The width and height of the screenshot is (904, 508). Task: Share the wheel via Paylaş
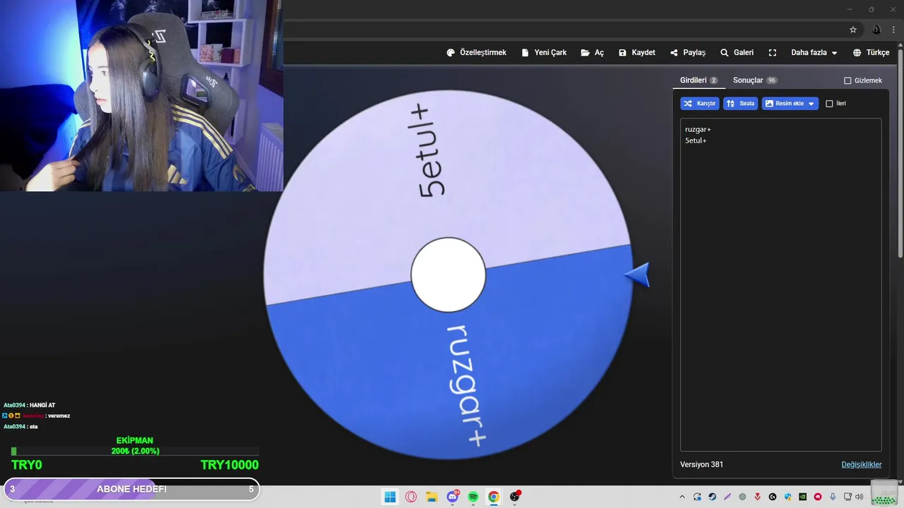pyautogui.click(x=688, y=52)
